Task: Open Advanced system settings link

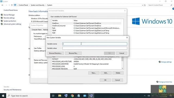Action: (13, 24)
